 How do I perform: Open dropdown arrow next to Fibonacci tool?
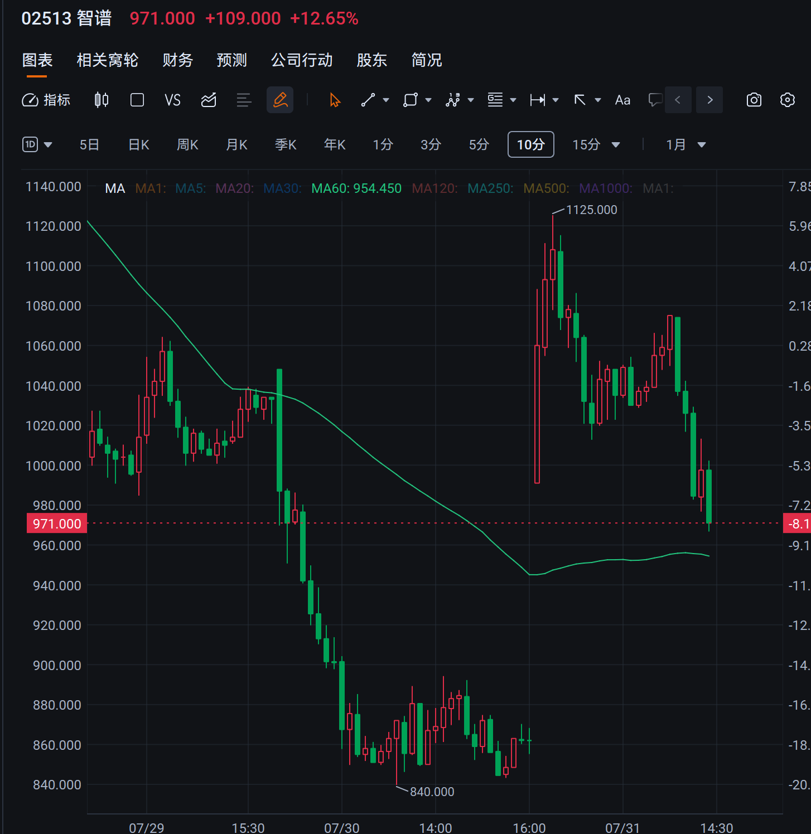[513, 100]
